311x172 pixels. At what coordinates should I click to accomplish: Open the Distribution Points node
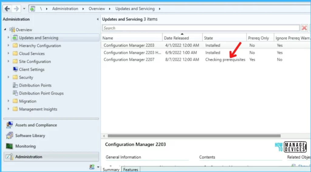tap(35, 85)
